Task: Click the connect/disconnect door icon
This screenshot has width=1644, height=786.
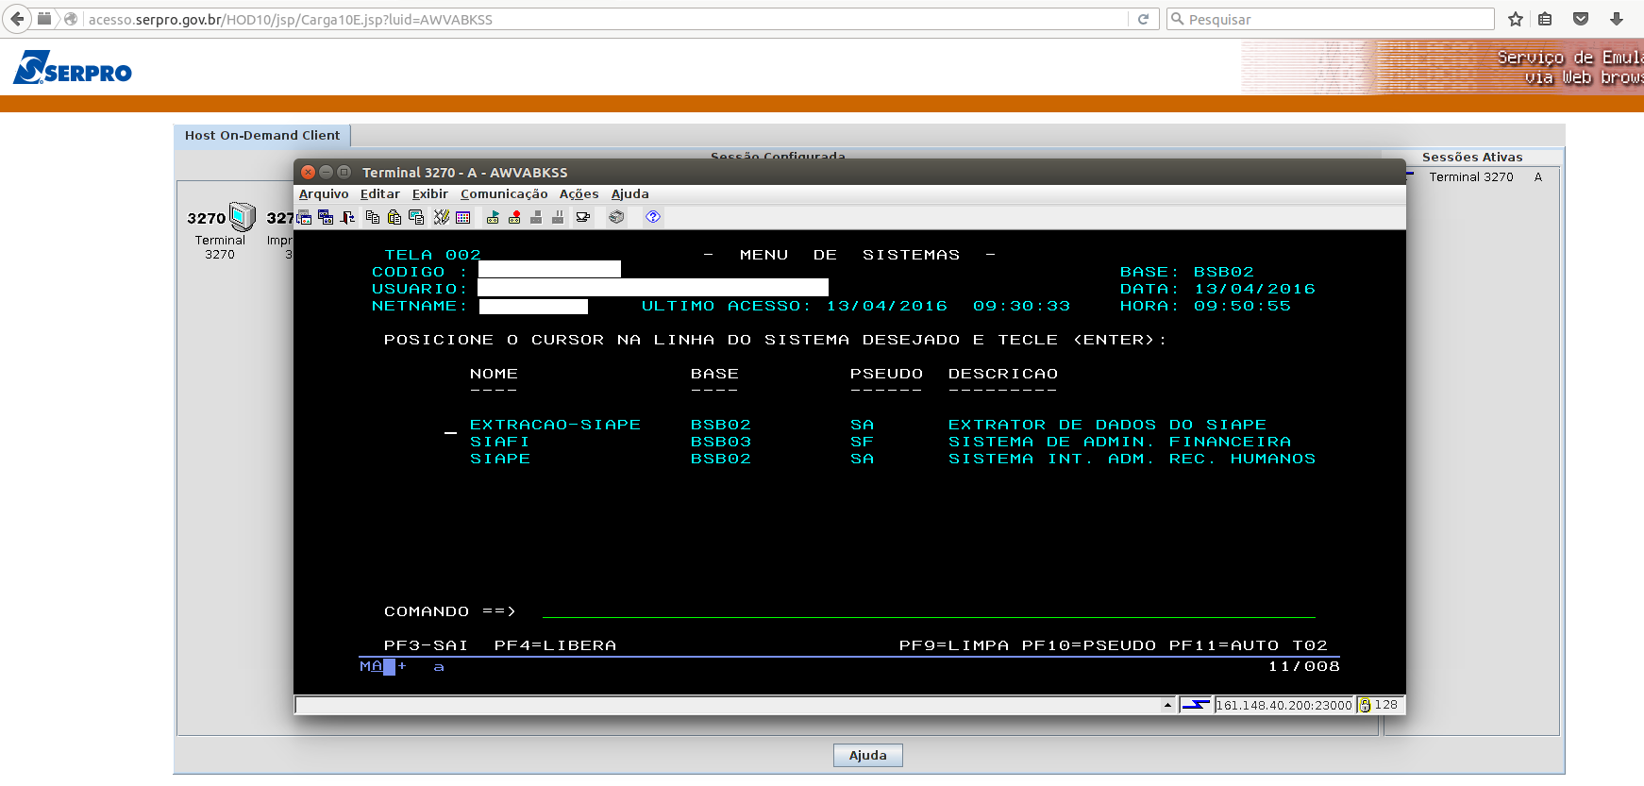Action: point(347,217)
